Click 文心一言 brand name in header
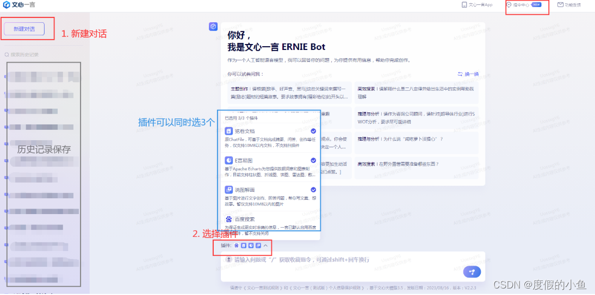Viewport: 595px width, 295px height. [24, 5]
